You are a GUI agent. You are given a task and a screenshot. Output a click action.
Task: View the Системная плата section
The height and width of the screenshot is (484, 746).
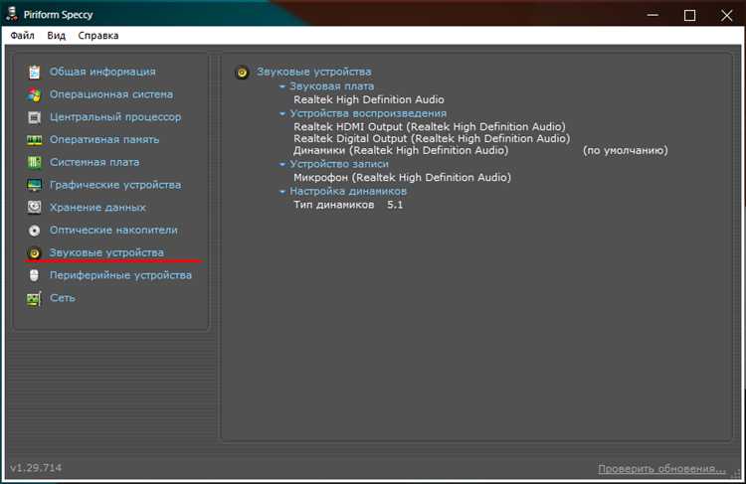[x=94, y=162]
